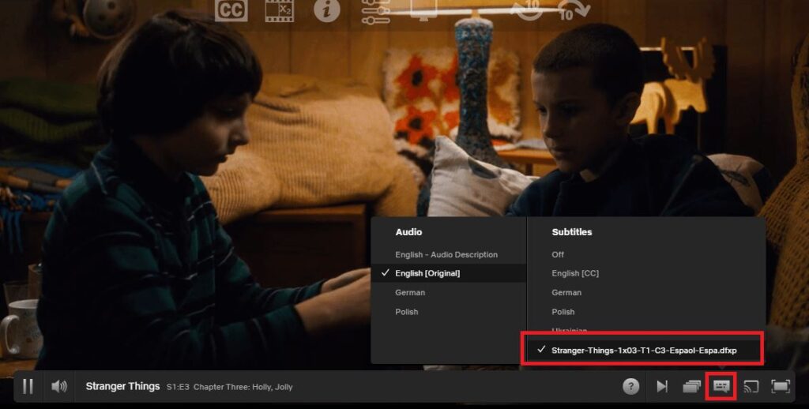
Task: Open audio and subtitles icon
Action: [721, 386]
